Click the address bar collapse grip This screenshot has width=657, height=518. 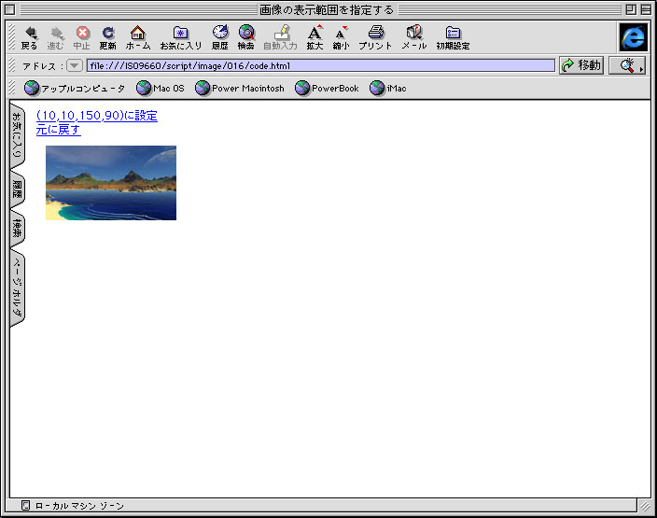point(12,65)
